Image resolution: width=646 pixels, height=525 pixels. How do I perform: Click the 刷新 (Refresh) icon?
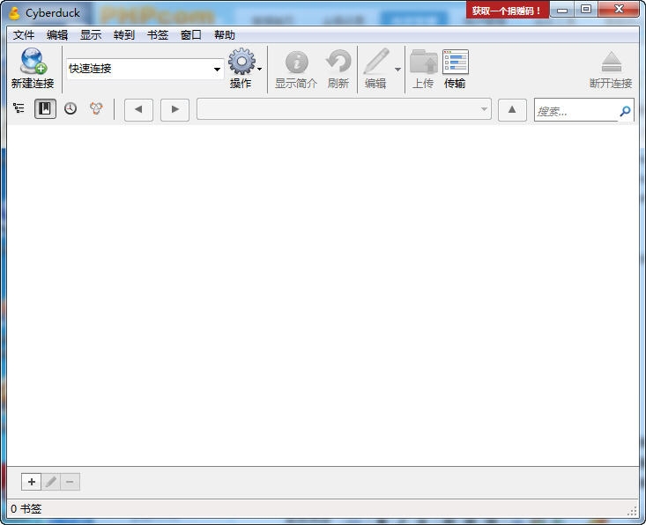pyautogui.click(x=338, y=63)
